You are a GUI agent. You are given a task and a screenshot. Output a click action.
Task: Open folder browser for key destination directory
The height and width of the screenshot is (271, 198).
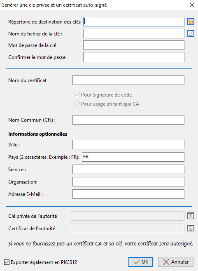click(x=191, y=22)
